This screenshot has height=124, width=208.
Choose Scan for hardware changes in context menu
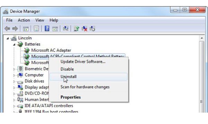click(88, 87)
